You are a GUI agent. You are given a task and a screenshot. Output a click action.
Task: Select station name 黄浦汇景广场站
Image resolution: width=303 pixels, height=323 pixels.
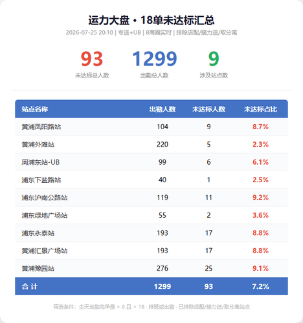coord(44,251)
